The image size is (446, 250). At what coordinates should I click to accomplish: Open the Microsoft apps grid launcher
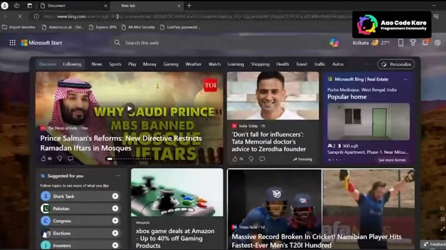pyautogui.click(x=13, y=43)
